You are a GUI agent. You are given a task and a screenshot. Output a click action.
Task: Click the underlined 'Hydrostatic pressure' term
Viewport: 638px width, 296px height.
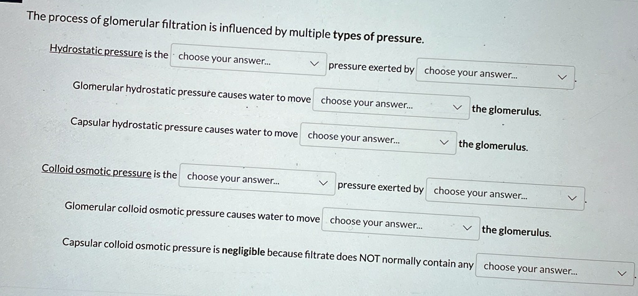[96, 52]
